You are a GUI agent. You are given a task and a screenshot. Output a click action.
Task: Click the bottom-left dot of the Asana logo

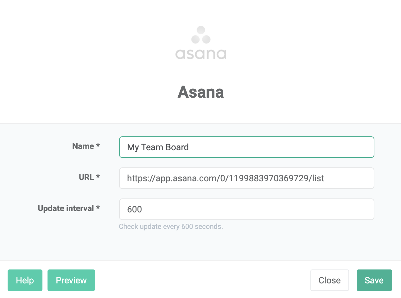click(x=195, y=40)
